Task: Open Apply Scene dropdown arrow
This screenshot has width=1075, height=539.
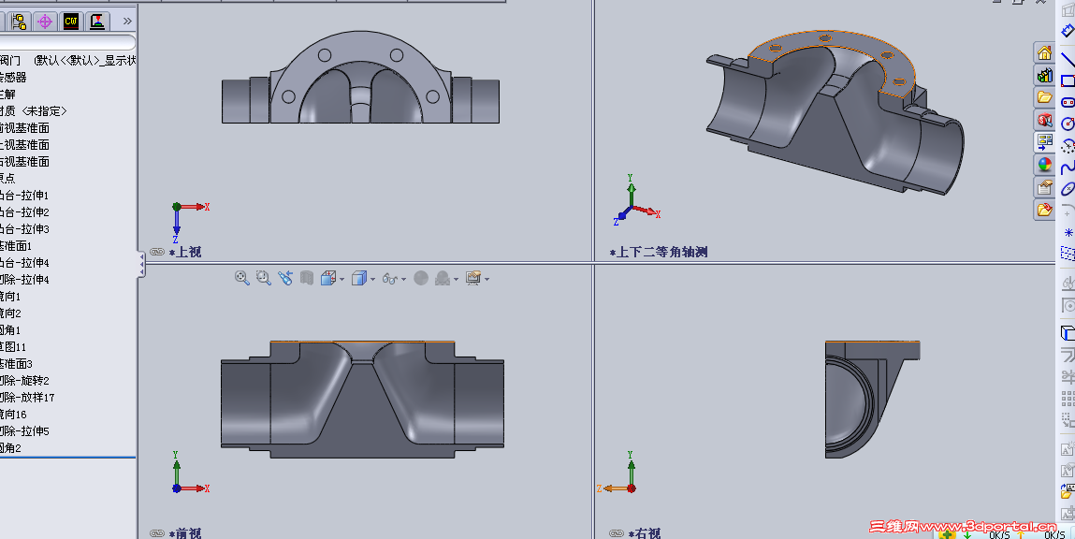Action: pos(456,279)
